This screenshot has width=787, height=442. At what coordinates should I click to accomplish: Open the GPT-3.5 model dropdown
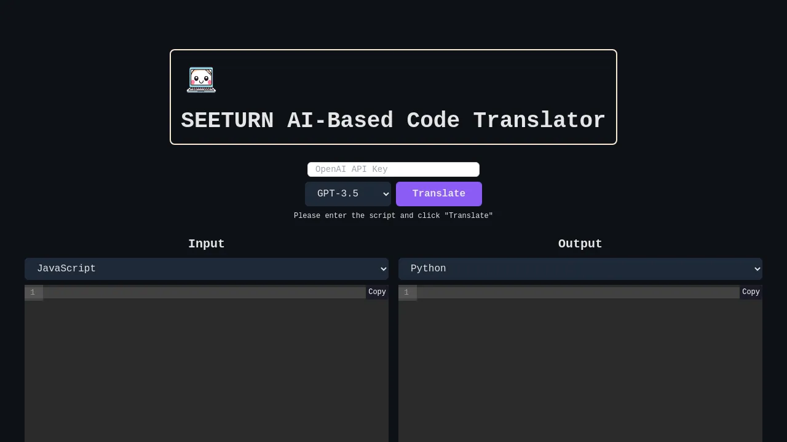348,194
